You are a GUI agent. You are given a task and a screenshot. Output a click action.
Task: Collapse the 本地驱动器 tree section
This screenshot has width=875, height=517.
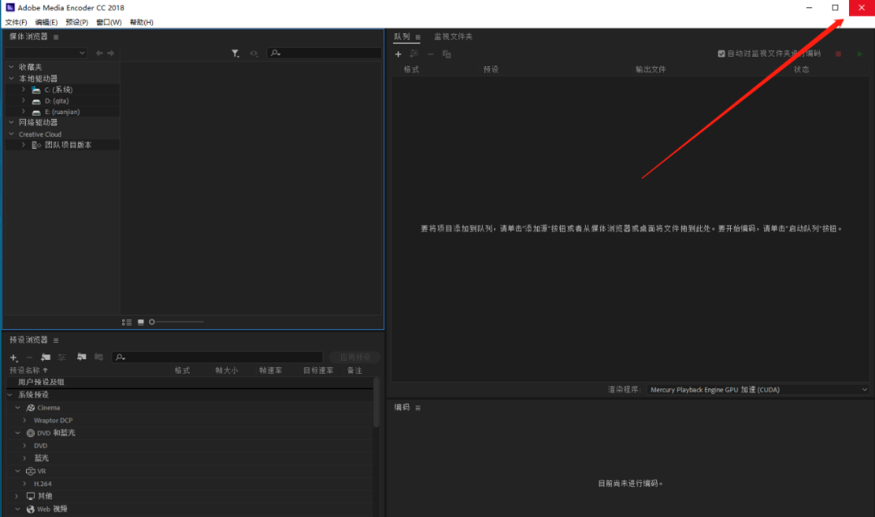pyautogui.click(x=11, y=78)
